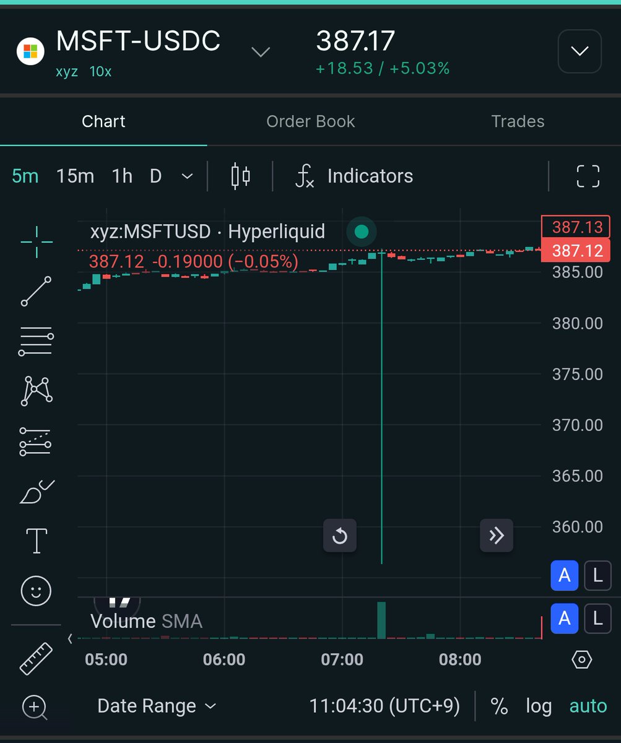Click the chart reset undo button

340,536
